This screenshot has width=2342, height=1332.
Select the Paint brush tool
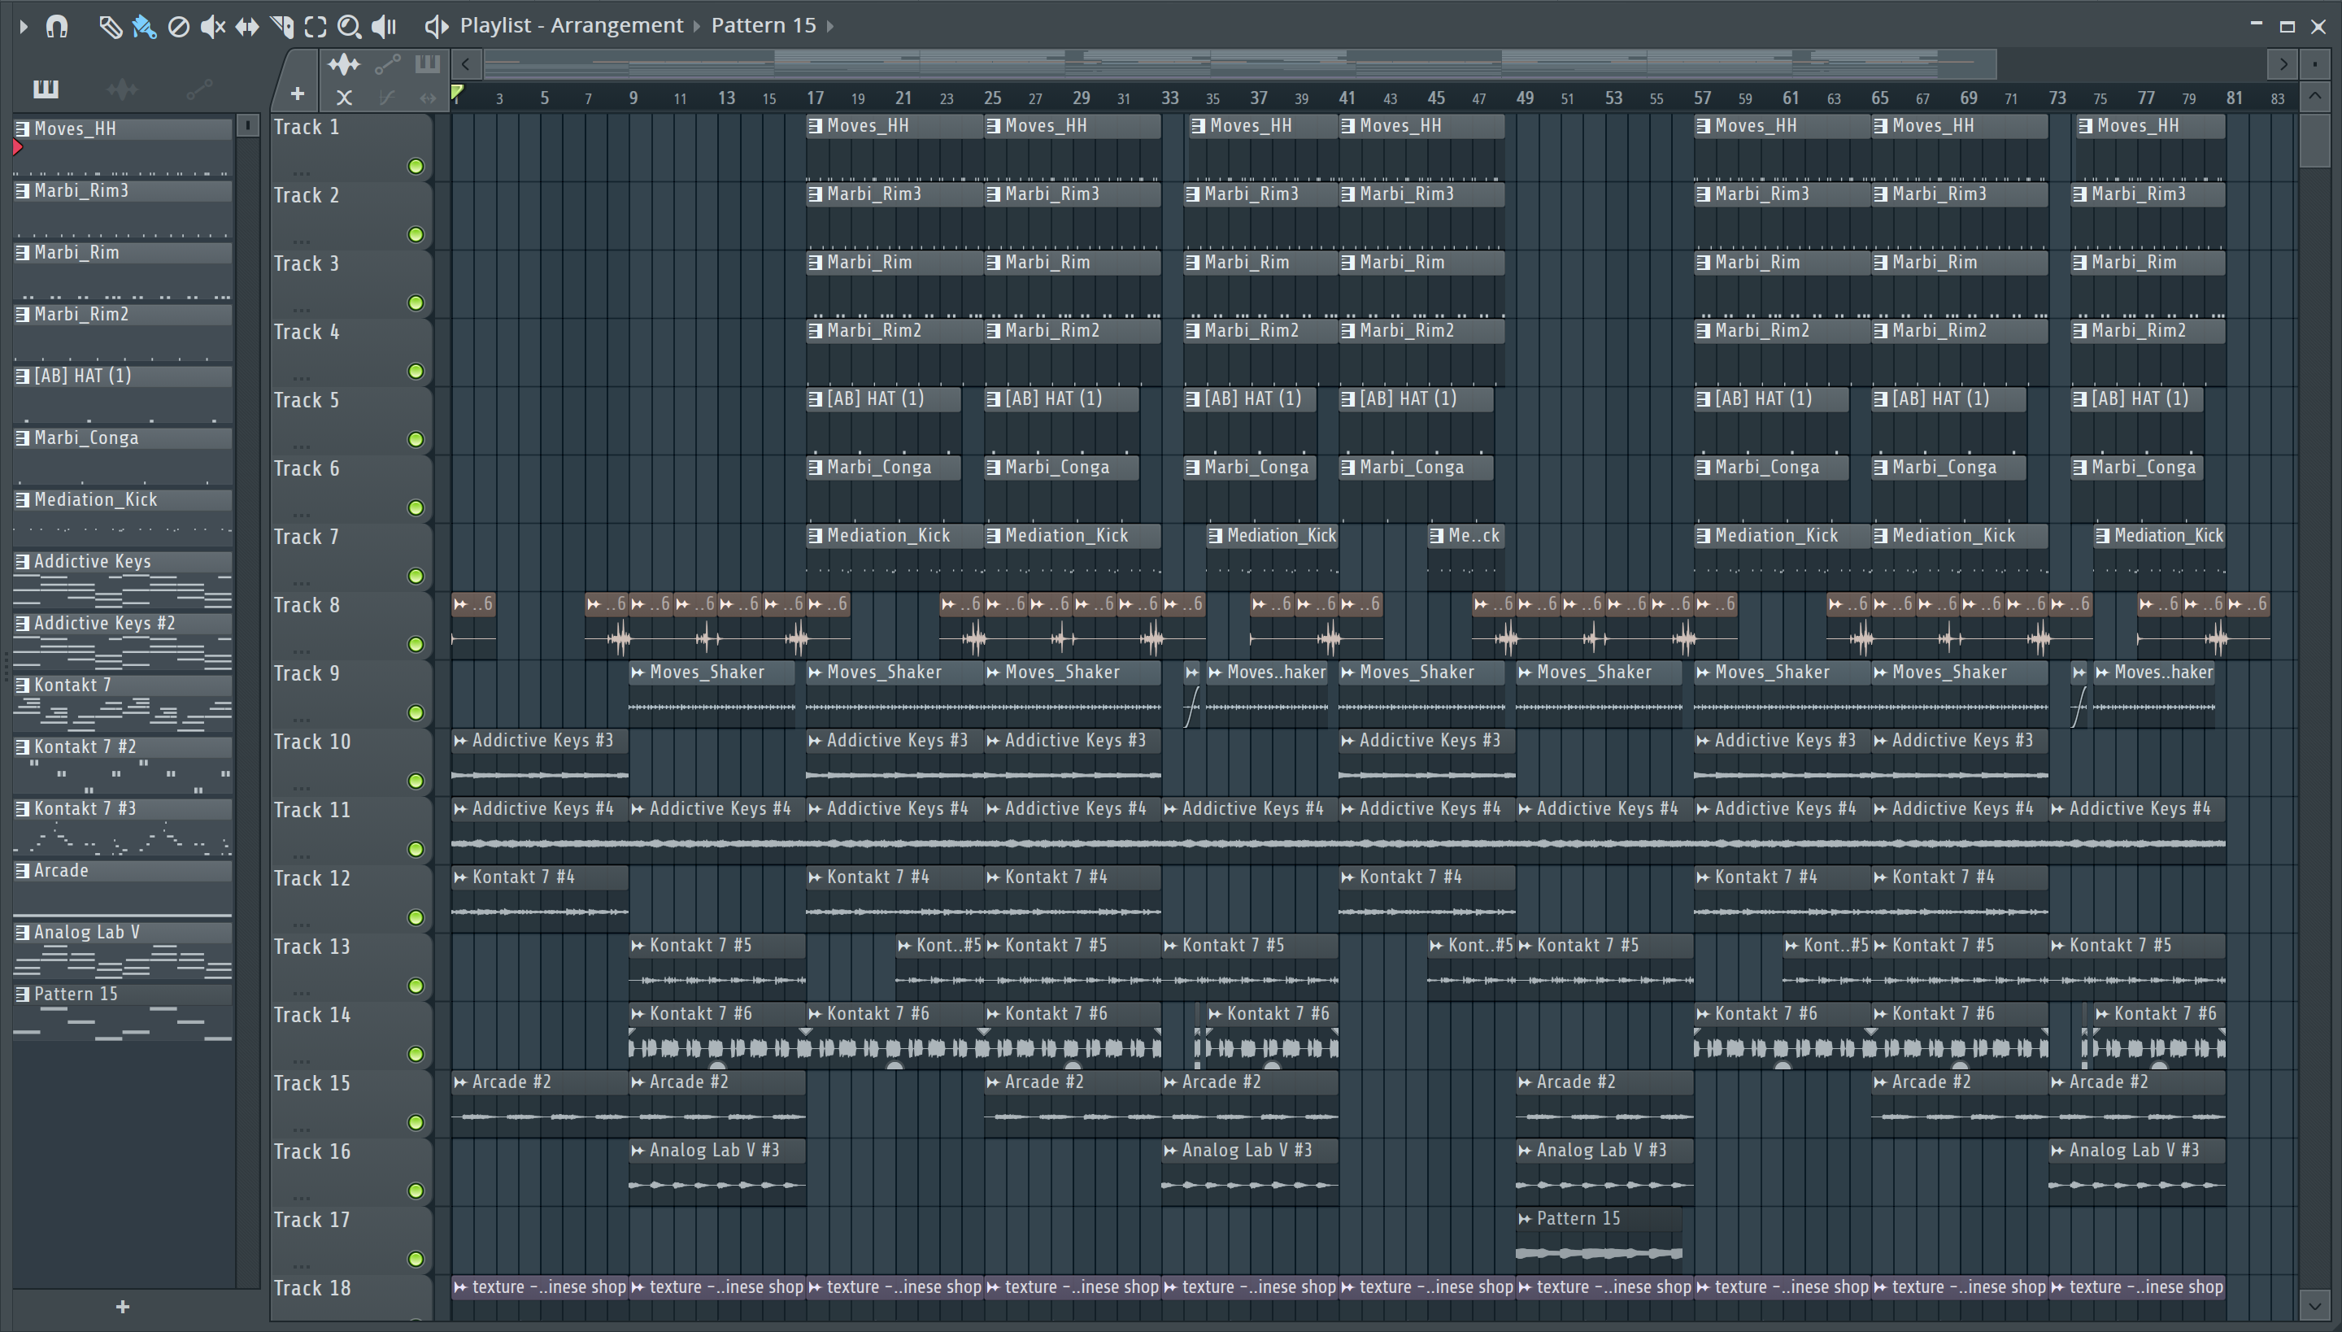coord(144,27)
